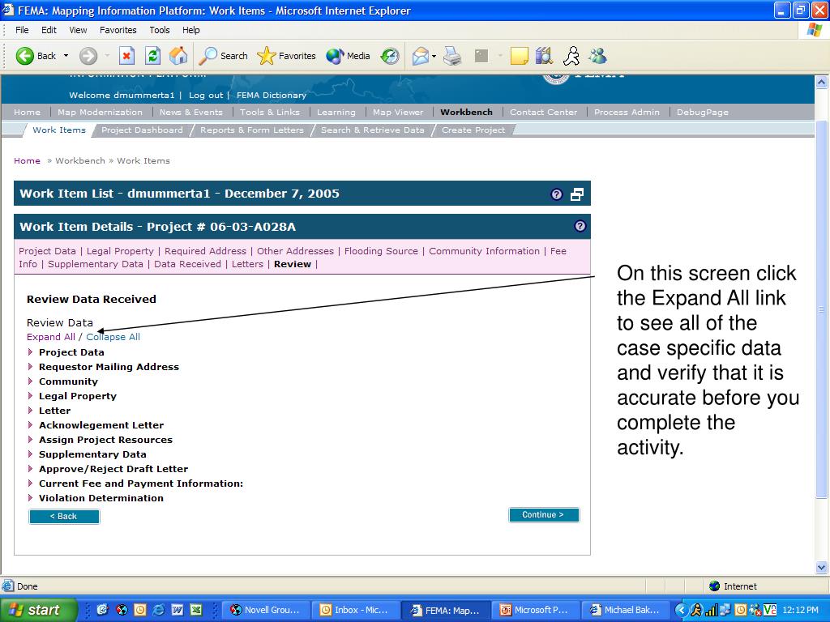The height and width of the screenshot is (622, 830).
Task: Open Back button history dropdown arrow
Action: tap(66, 56)
